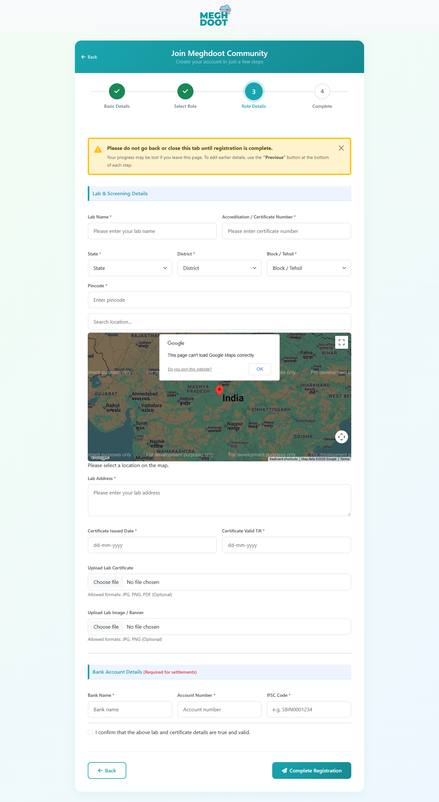Screen dimensions: 439x802
Task: Open the District dropdown
Action: pos(219,268)
